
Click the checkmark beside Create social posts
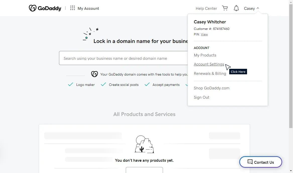point(103,85)
